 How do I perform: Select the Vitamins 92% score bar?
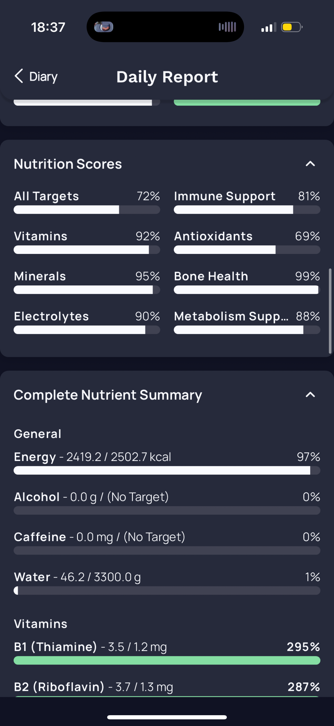[x=87, y=250]
